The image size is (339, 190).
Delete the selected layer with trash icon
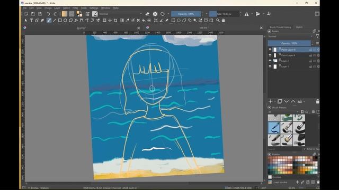tap(317, 101)
